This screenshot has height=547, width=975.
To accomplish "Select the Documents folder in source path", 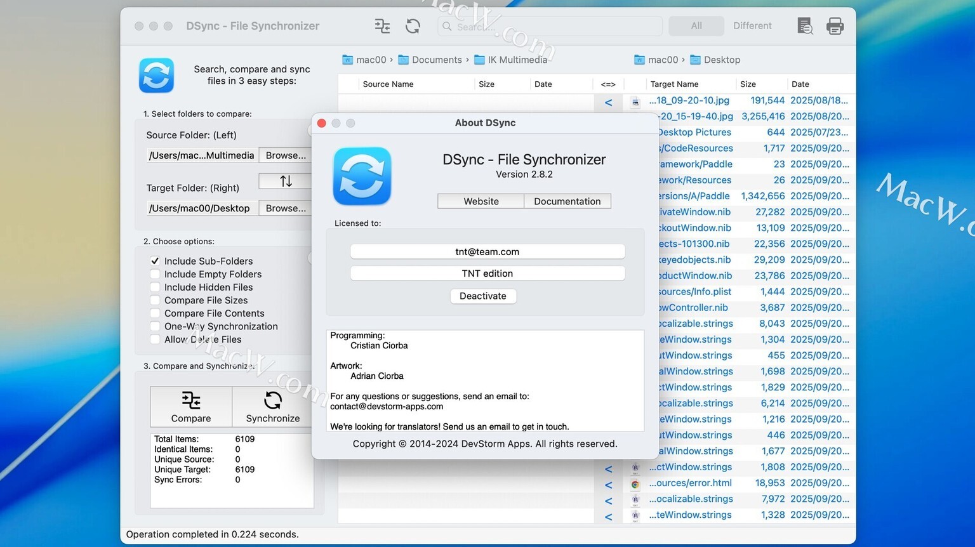I will [436, 60].
